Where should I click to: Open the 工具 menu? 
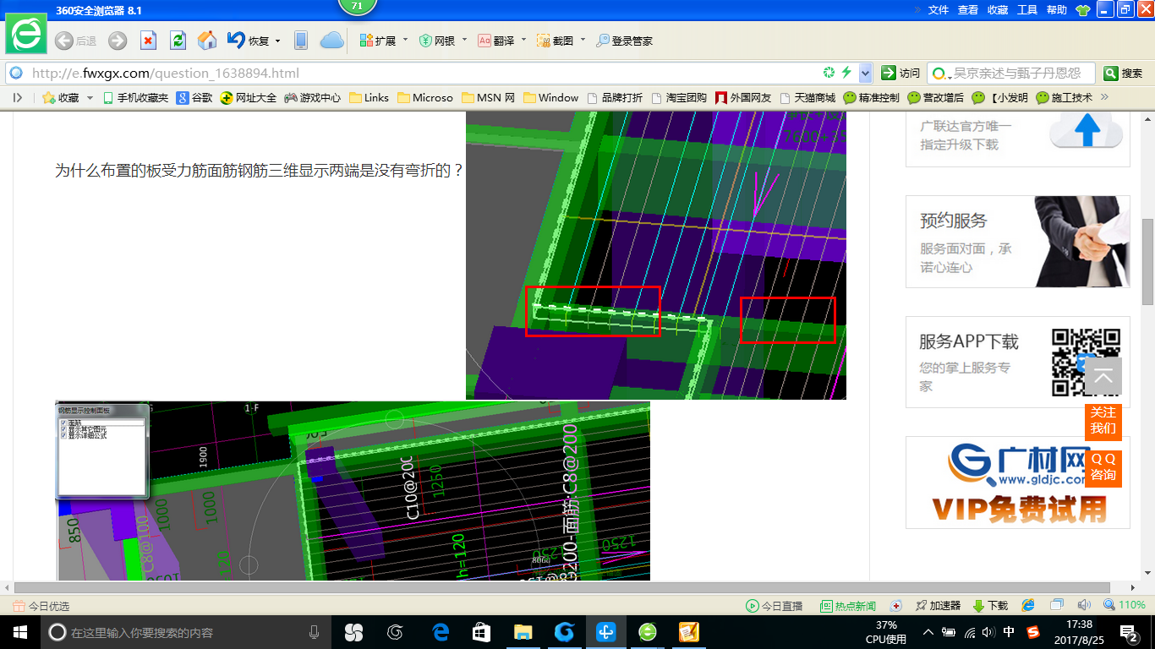click(1027, 10)
